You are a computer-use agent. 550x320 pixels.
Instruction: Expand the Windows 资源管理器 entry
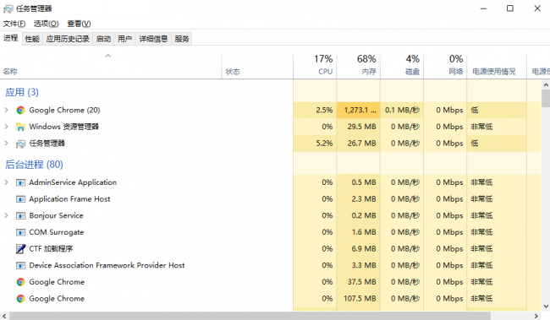pos(6,127)
